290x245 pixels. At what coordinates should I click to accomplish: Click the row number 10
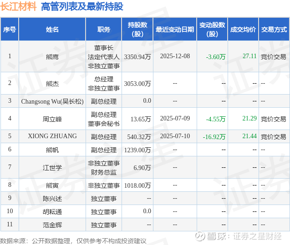[x=10, y=211]
